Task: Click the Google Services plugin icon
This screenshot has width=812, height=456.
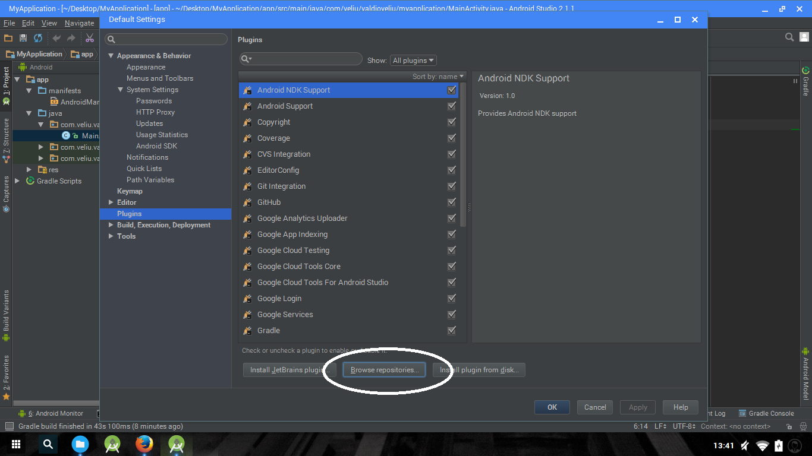Action: point(247,315)
